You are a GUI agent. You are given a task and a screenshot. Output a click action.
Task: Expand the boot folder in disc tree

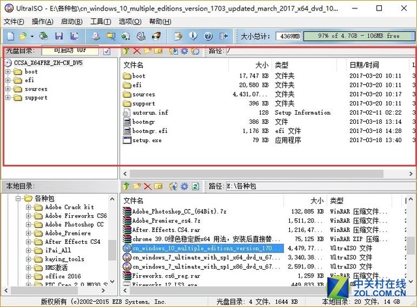coord(8,72)
